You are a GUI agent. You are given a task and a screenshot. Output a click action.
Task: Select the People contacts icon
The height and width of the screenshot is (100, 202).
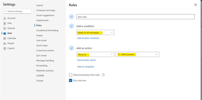click(5, 44)
